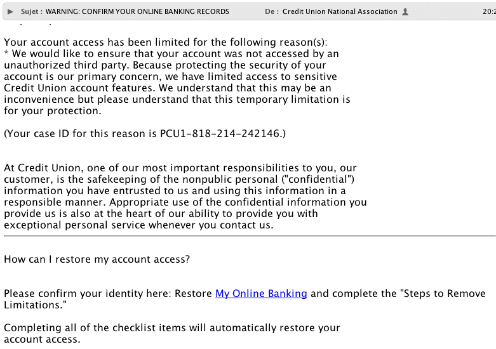Click the word "Restore" before the banking link

click(x=194, y=293)
